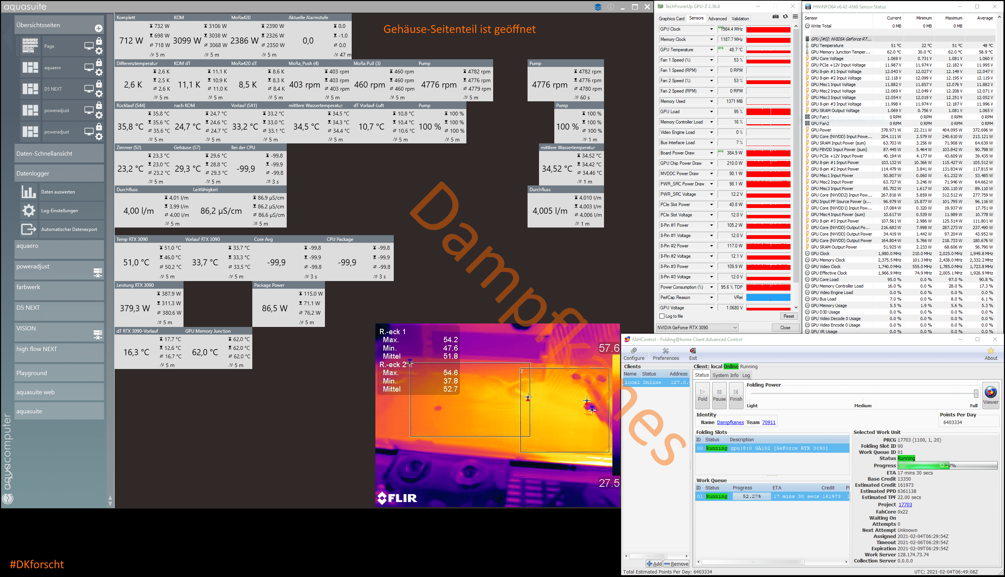The width and height of the screenshot is (1005, 577).
Task: Open Preferences in FAHControl toolbar
Action: pos(666,354)
